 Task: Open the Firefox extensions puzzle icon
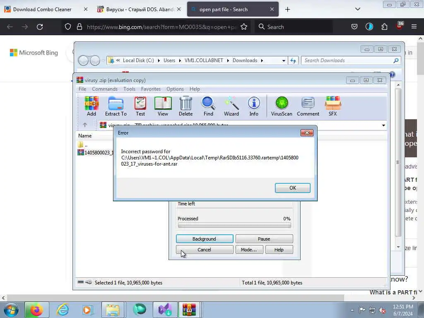pos(384,27)
